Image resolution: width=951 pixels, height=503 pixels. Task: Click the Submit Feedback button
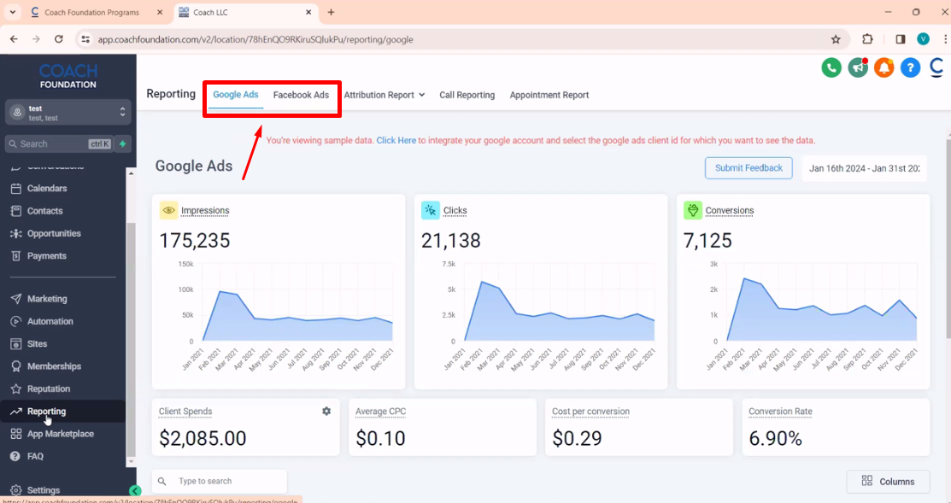point(748,168)
